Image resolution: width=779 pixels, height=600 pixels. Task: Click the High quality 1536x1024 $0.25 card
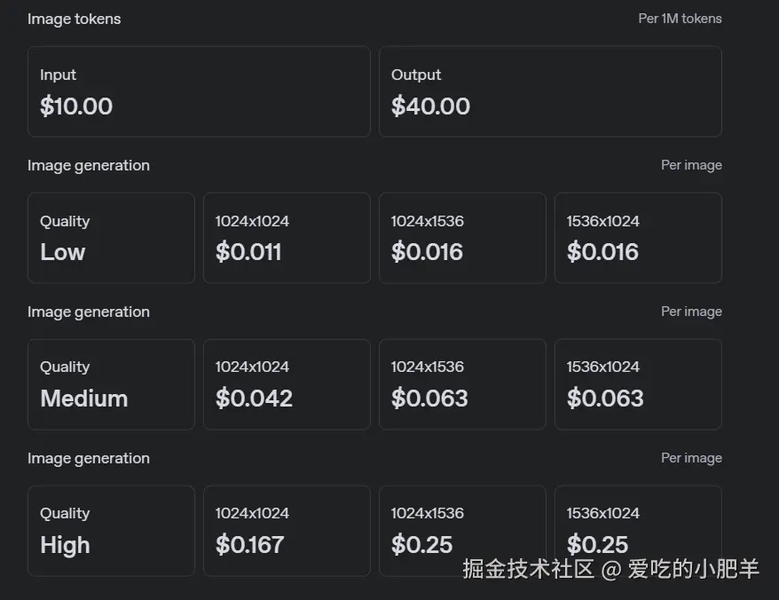click(x=638, y=524)
